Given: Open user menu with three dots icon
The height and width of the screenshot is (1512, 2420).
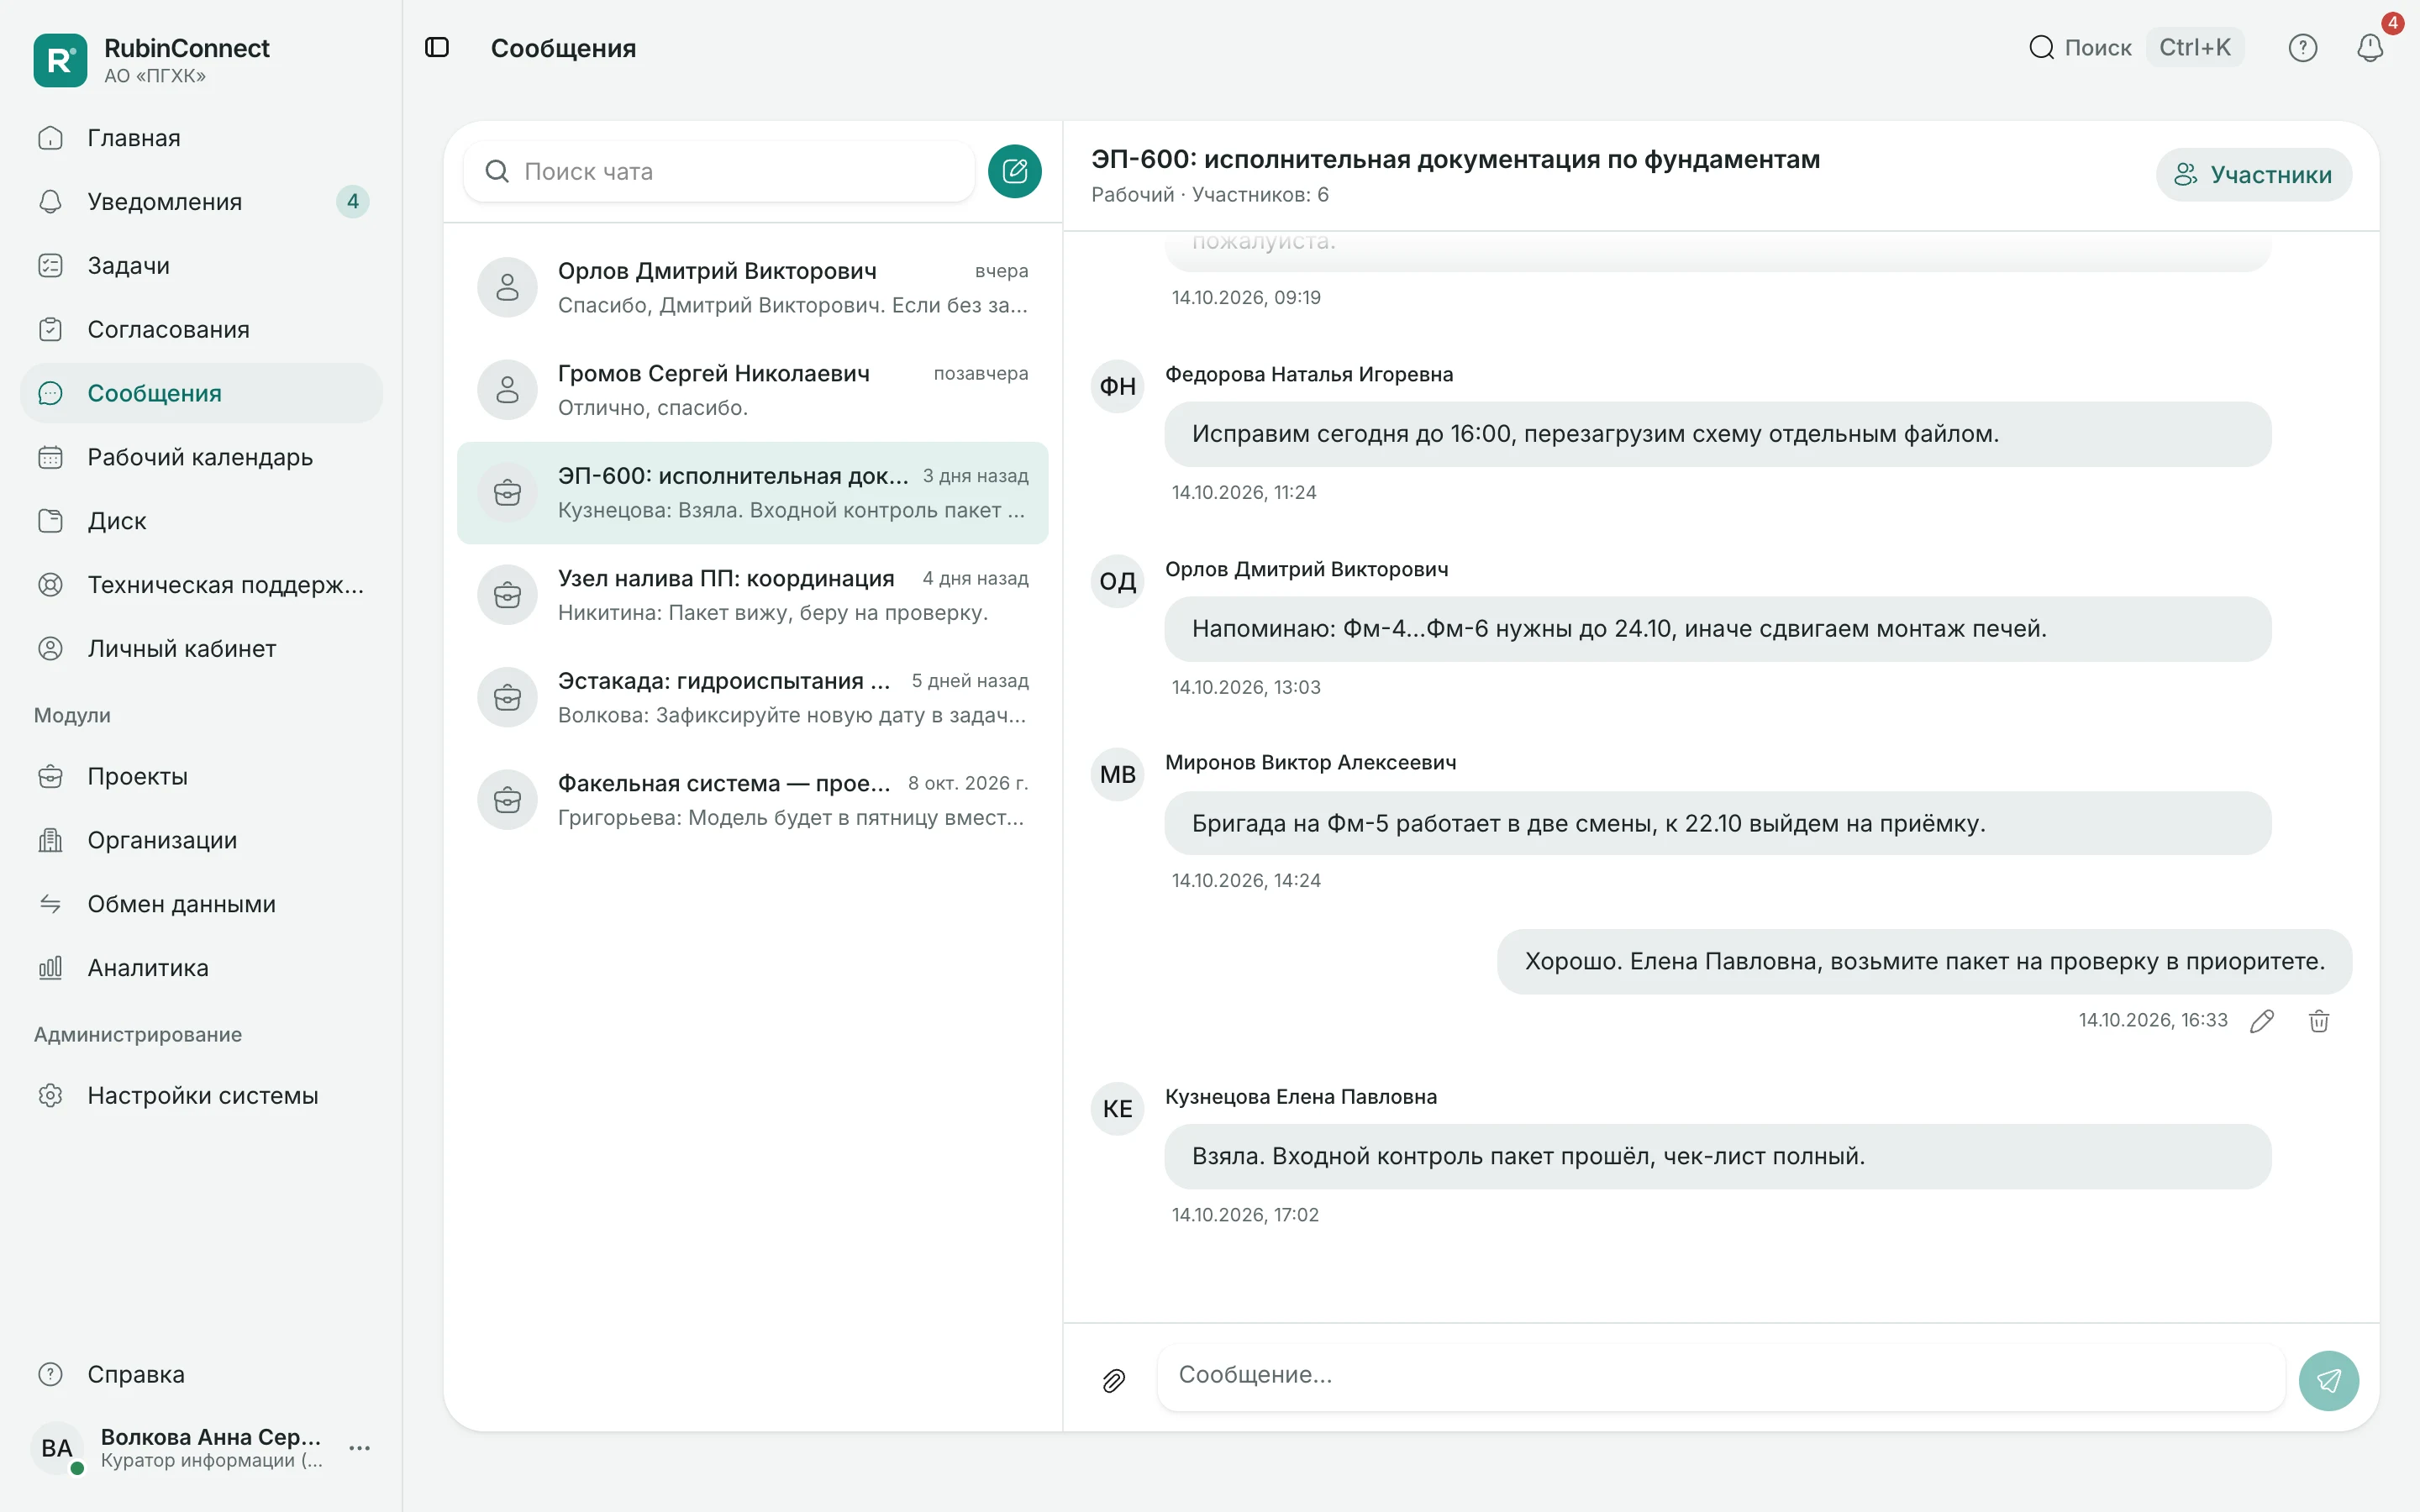Looking at the screenshot, I should click(360, 1447).
